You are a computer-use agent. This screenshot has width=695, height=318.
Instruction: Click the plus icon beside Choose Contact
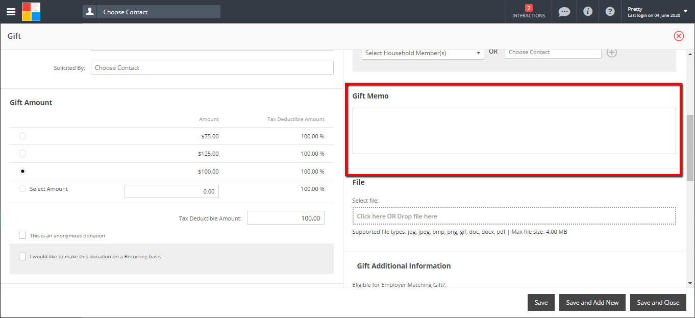point(612,53)
